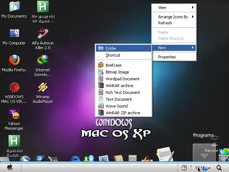Open the magnifying glass search icon
The height and width of the screenshot is (172, 229).
(x=219, y=168)
